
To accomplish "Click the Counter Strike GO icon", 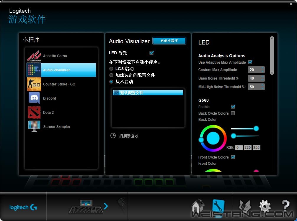I will pyautogui.click(x=34, y=84).
